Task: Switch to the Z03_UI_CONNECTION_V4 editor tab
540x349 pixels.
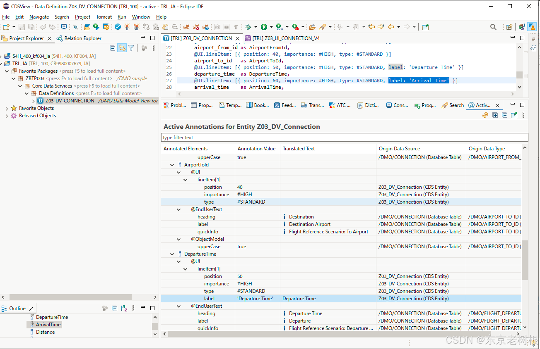Action: coord(286,38)
